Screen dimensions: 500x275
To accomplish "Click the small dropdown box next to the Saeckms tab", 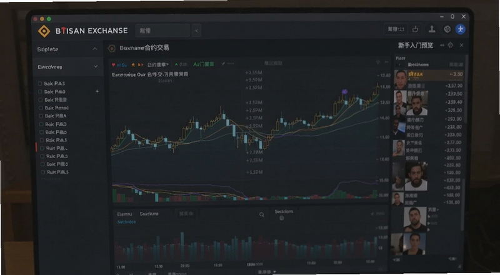I will tap(186, 213).
